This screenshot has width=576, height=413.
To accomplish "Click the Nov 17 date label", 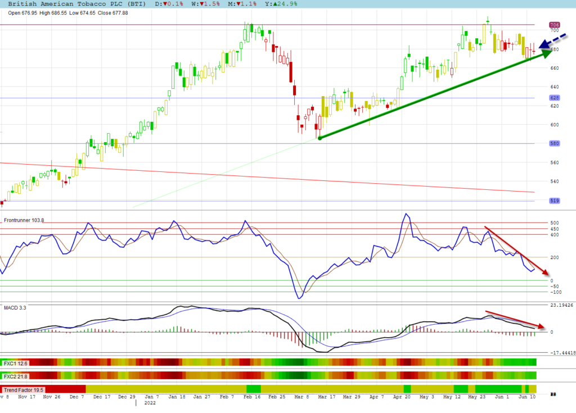I will coord(27,397).
